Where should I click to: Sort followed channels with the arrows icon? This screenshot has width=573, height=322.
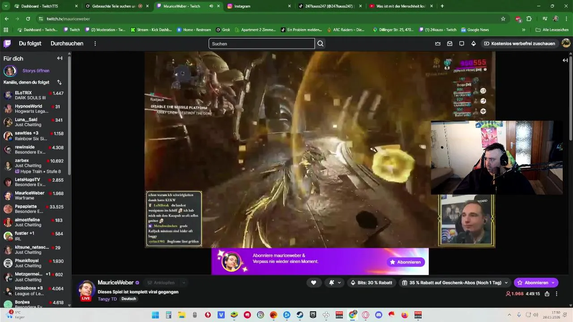pos(59,82)
